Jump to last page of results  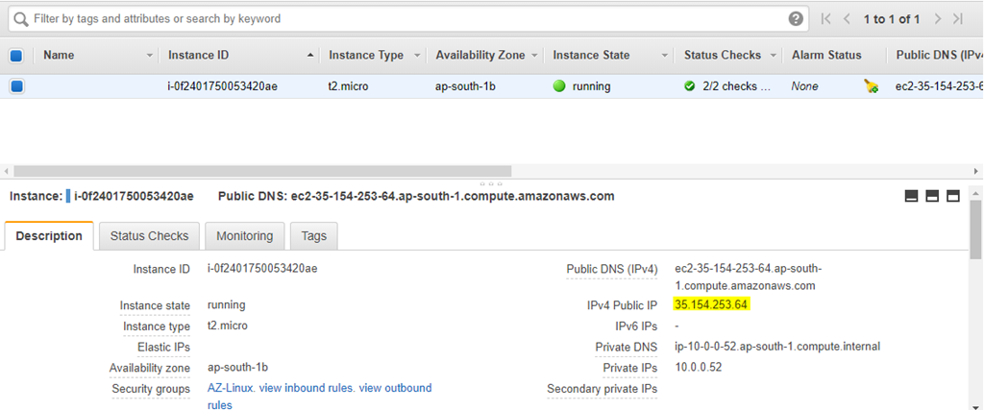pos(958,19)
